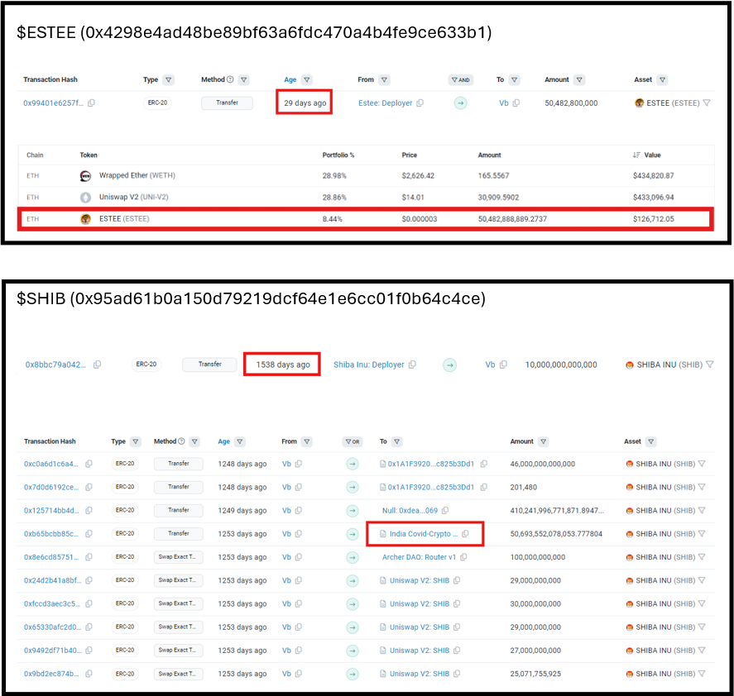Copy transaction hash 0x99401e6257f
Viewport: 734px width, 696px height.
pyautogui.click(x=91, y=102)
